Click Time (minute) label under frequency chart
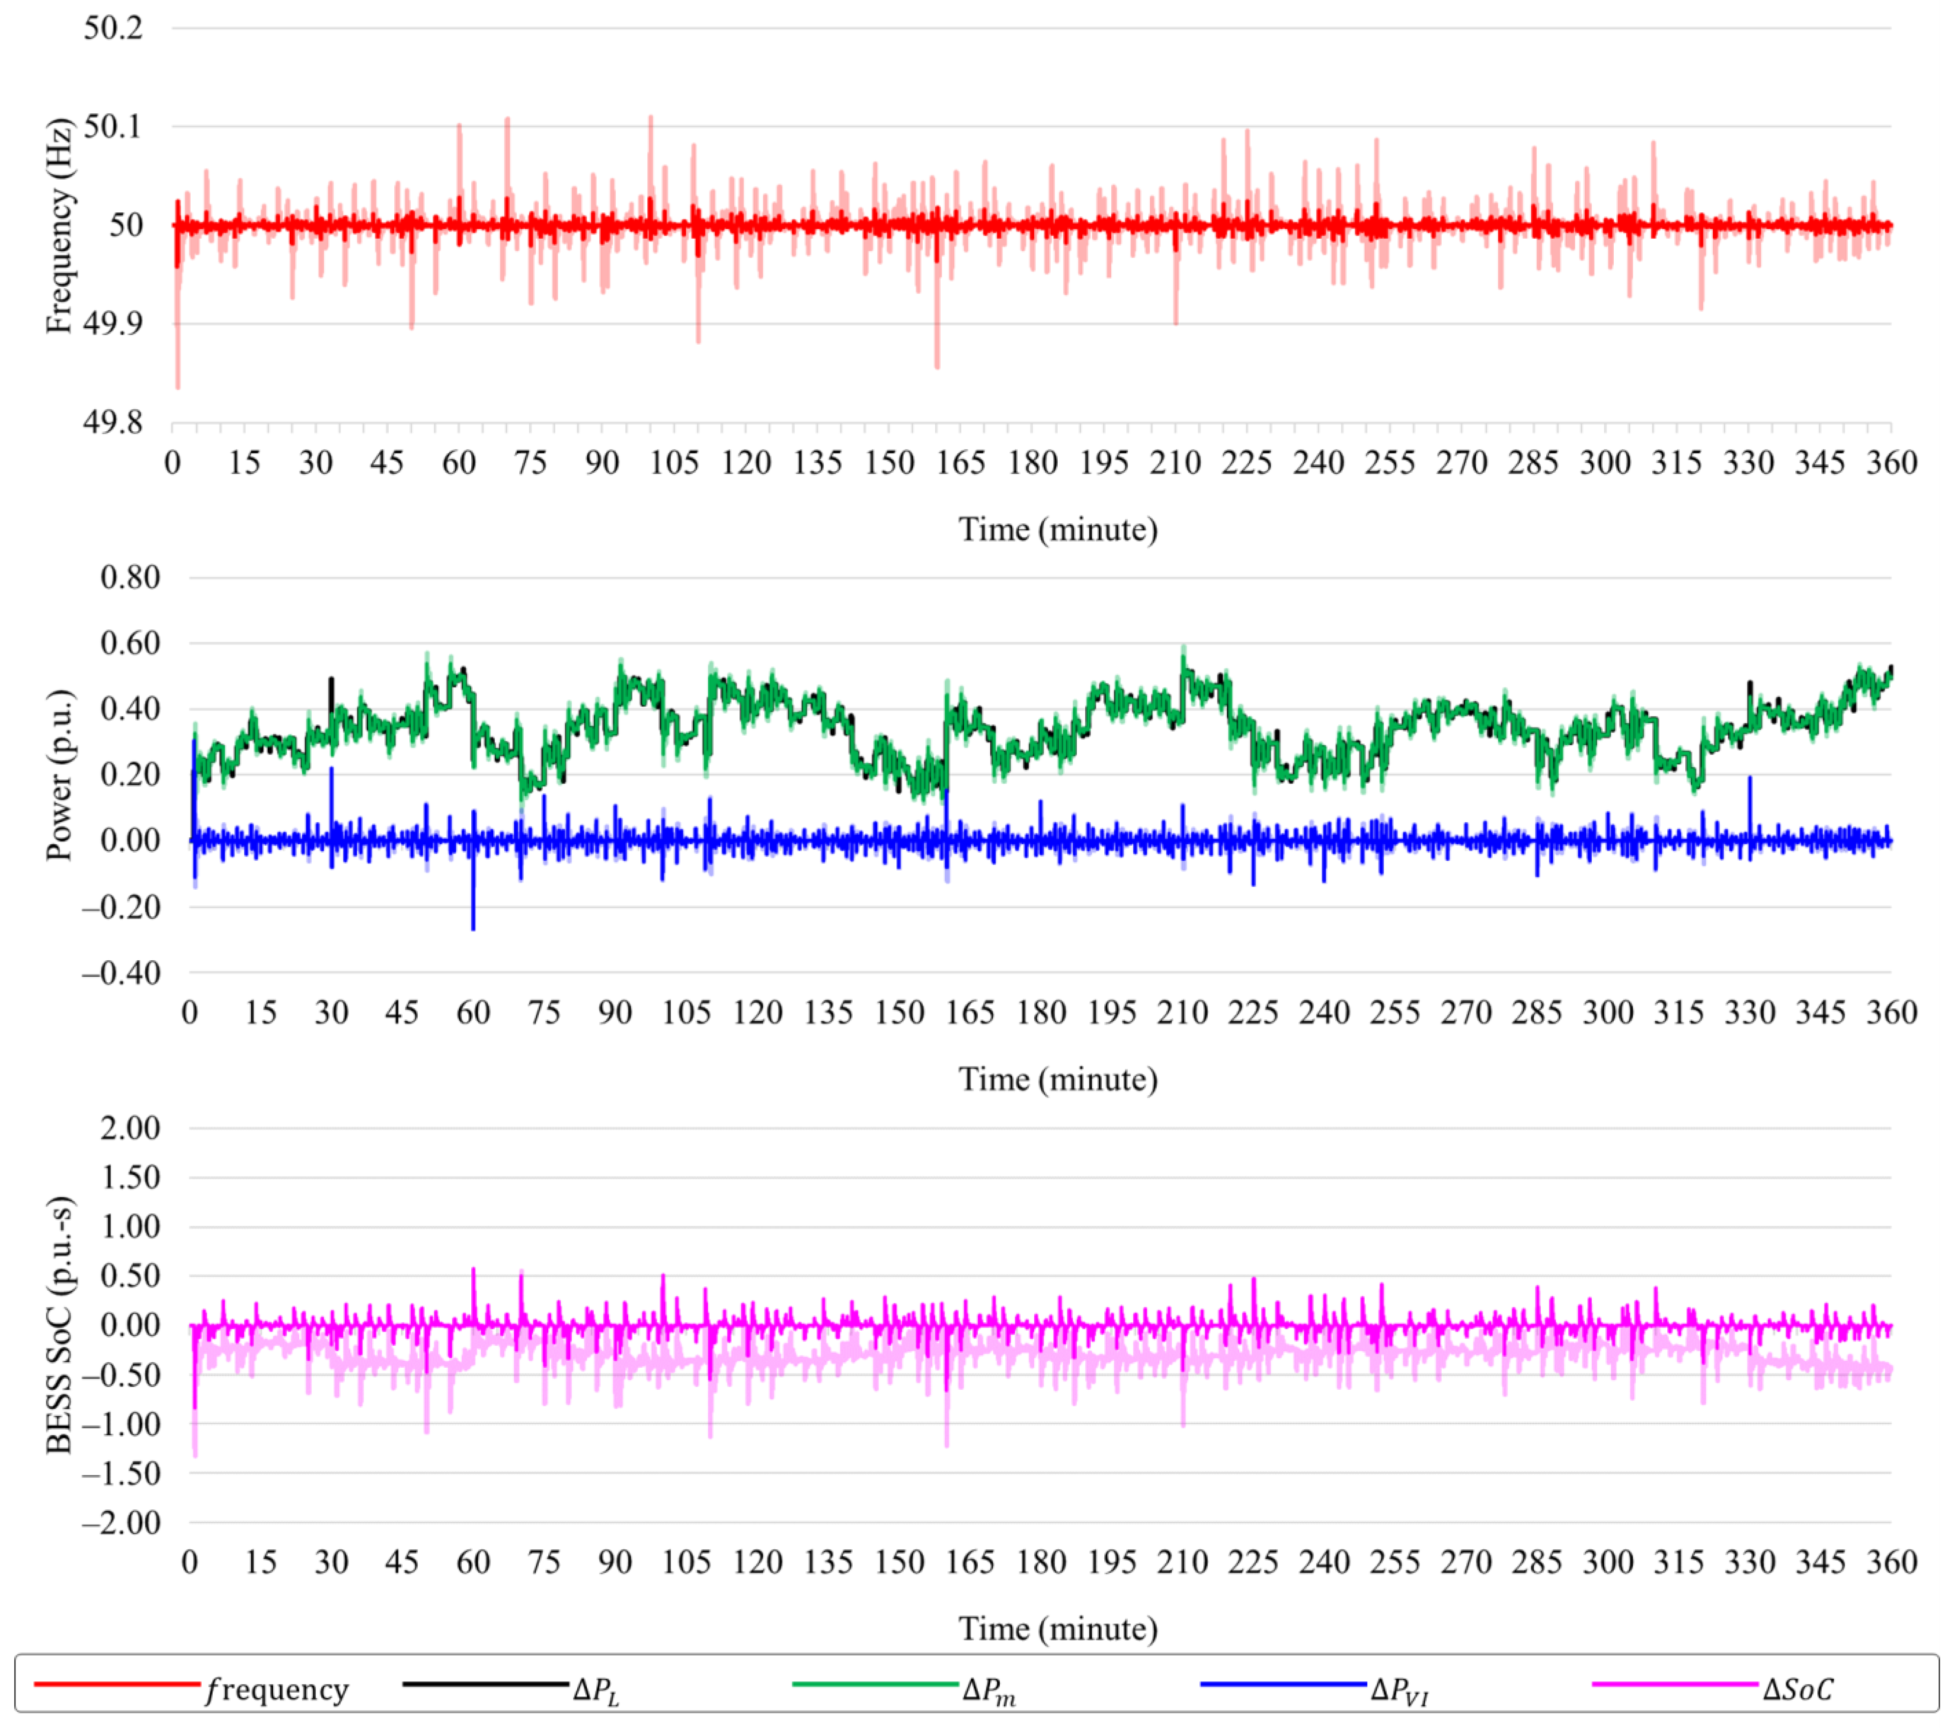 (1059, 530)
